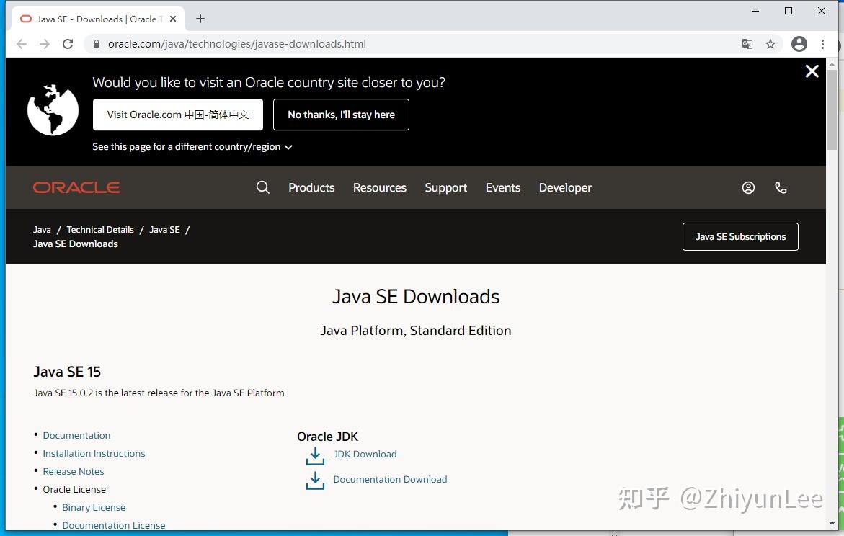The image size is (844, 536).
Task: Open Documentation License link
Action: [114, 525]
